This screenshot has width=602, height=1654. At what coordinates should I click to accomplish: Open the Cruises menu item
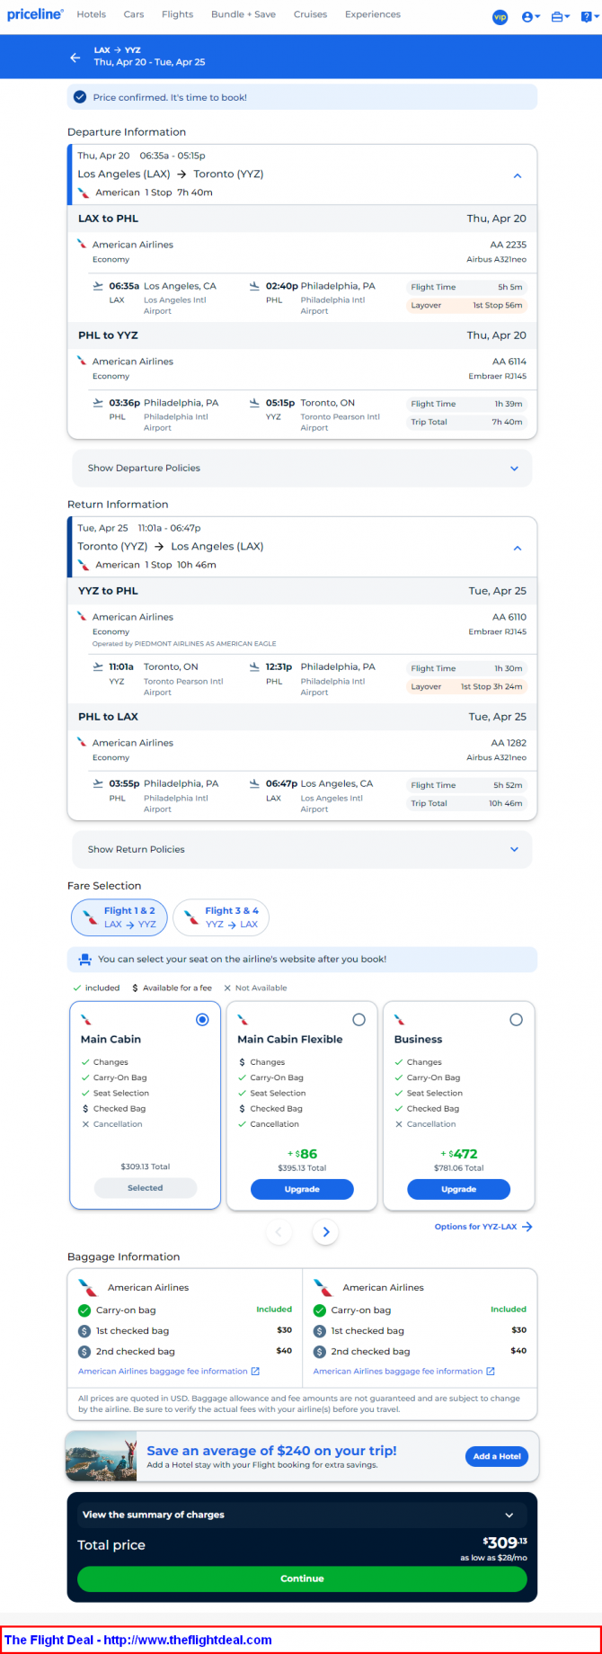click(x=310, y=14)
